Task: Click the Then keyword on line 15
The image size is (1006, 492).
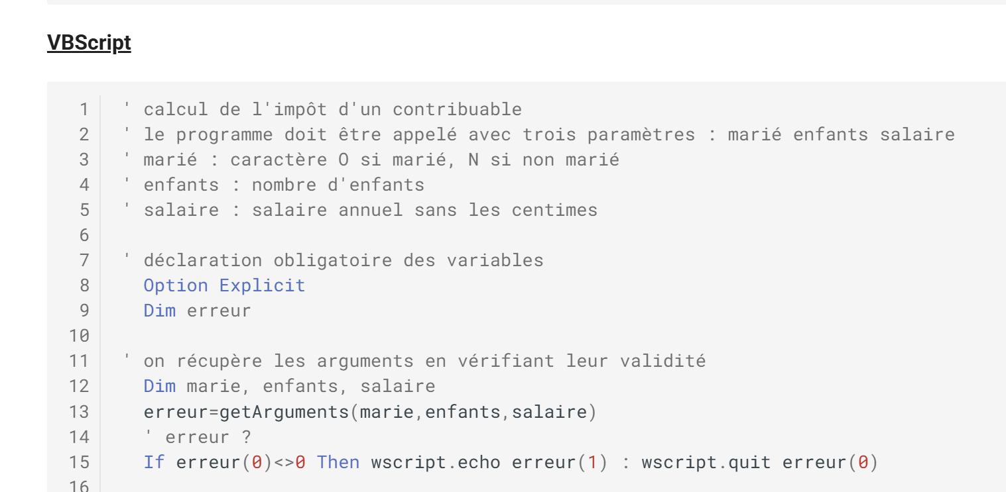Action: [x=338, y=462]
